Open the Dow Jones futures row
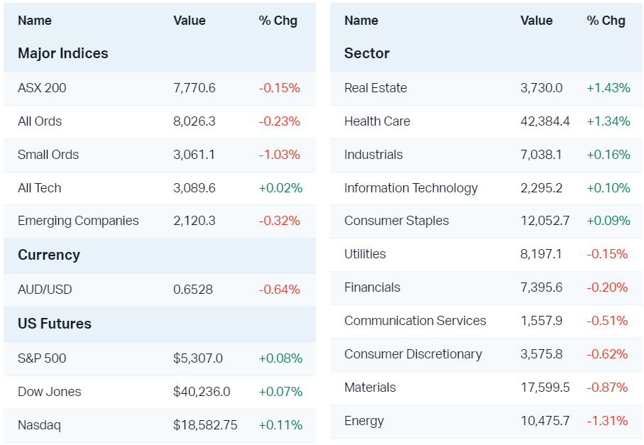This screenshot has width=644, height=445. 50,392
